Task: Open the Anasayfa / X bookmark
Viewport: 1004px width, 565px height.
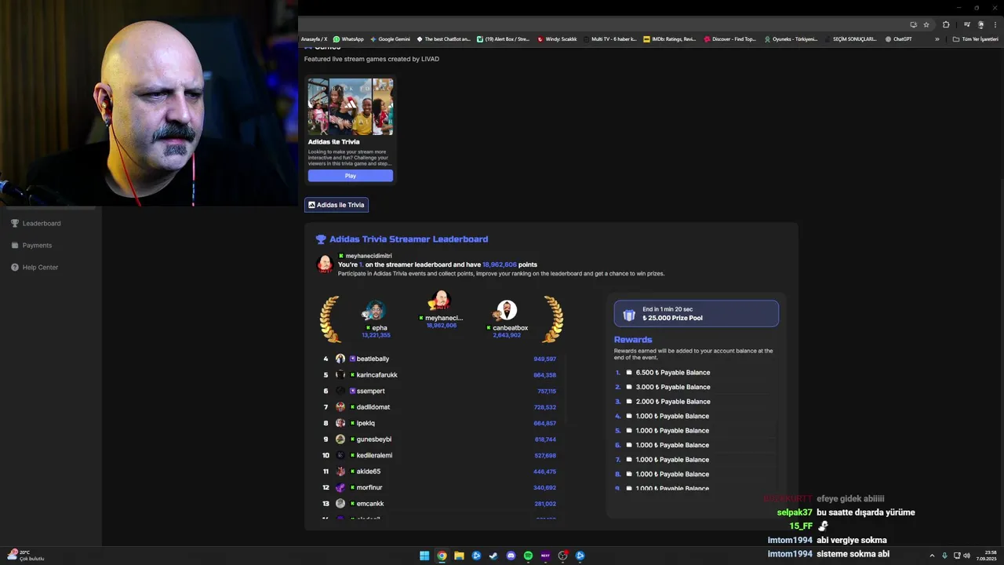Action: click(x=314, y=38)
